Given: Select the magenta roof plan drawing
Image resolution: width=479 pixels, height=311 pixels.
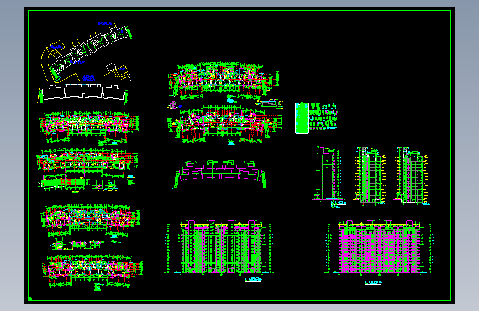Looking at the screenshot, I should coord(220,174).
